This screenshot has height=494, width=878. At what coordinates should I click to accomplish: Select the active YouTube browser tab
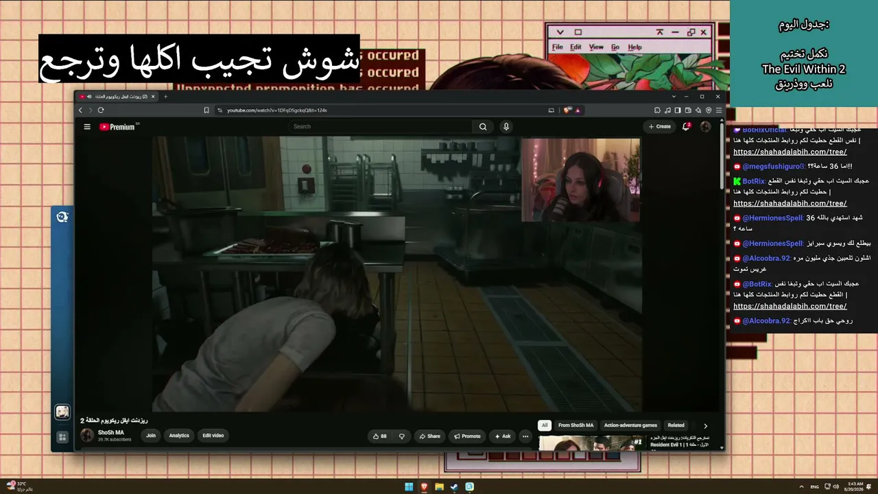click(118, 97)
